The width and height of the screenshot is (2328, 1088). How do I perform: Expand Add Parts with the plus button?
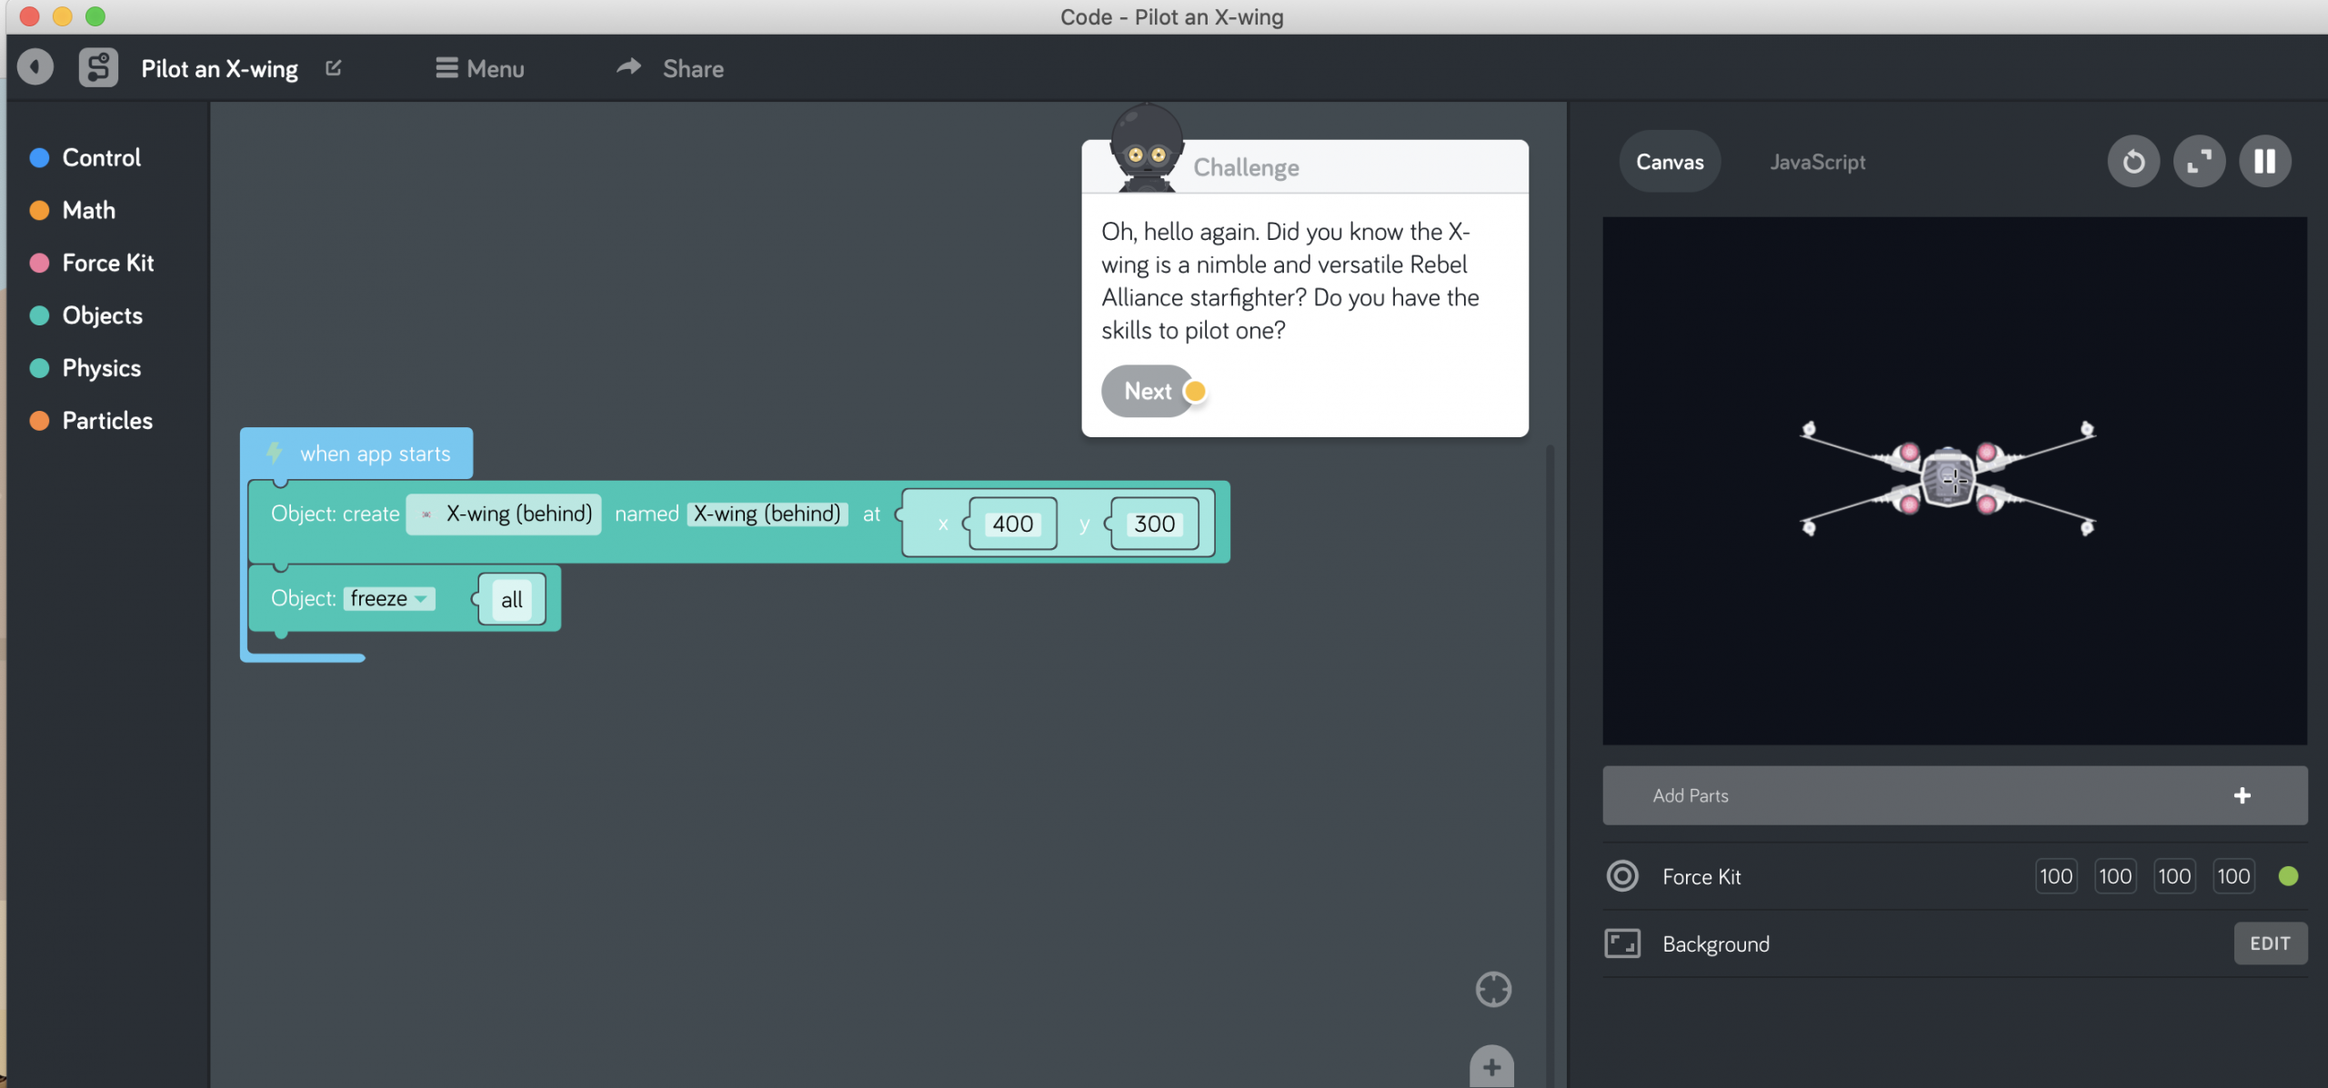[2242, 794]
